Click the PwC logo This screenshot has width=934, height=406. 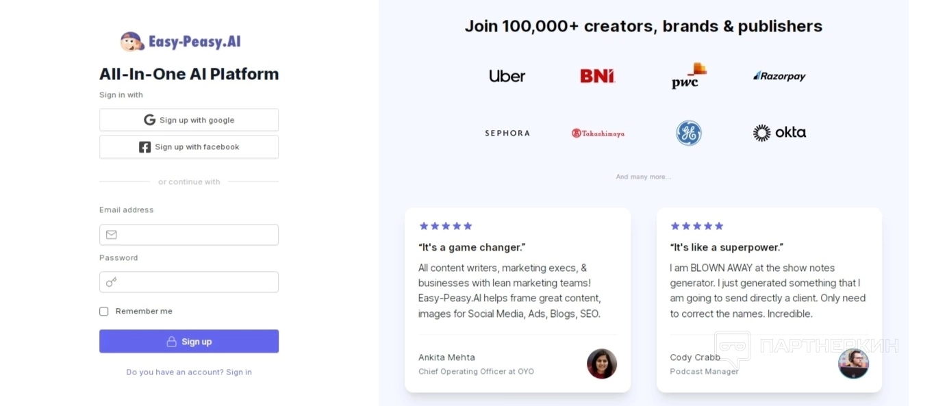pyautogui.click(x=688, y=76)
